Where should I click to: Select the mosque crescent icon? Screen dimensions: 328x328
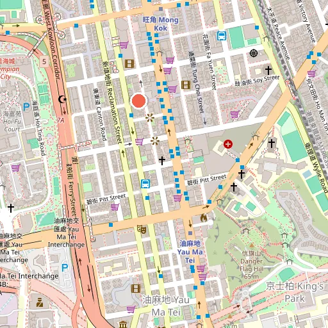(x=62, y=99)
